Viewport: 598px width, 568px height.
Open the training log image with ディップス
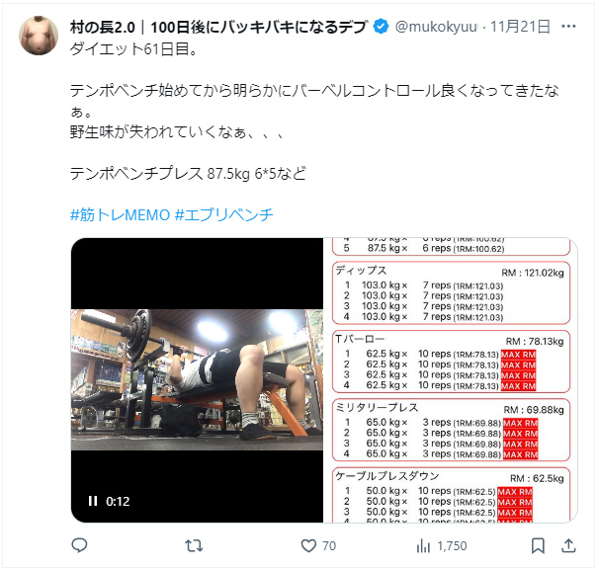point(451,379)
